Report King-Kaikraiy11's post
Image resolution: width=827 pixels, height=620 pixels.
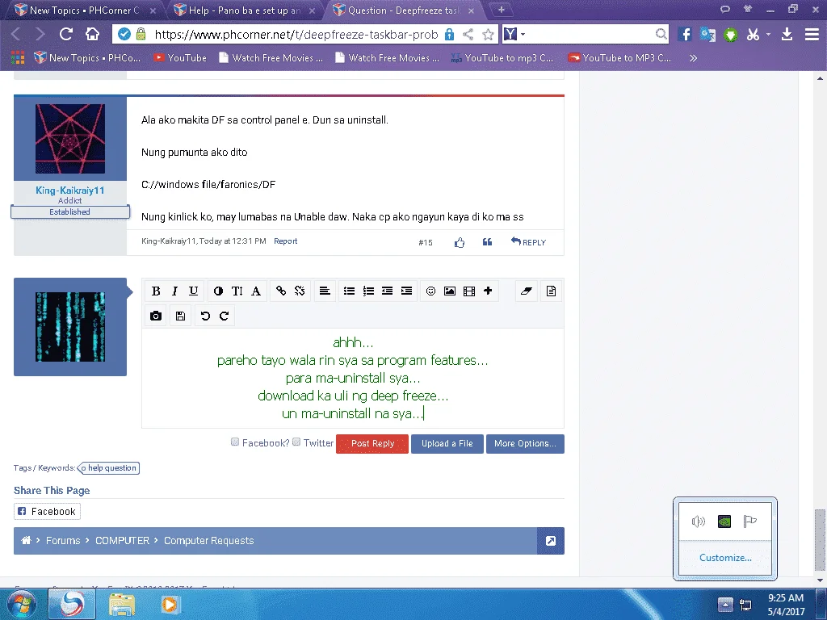point(285,241)
